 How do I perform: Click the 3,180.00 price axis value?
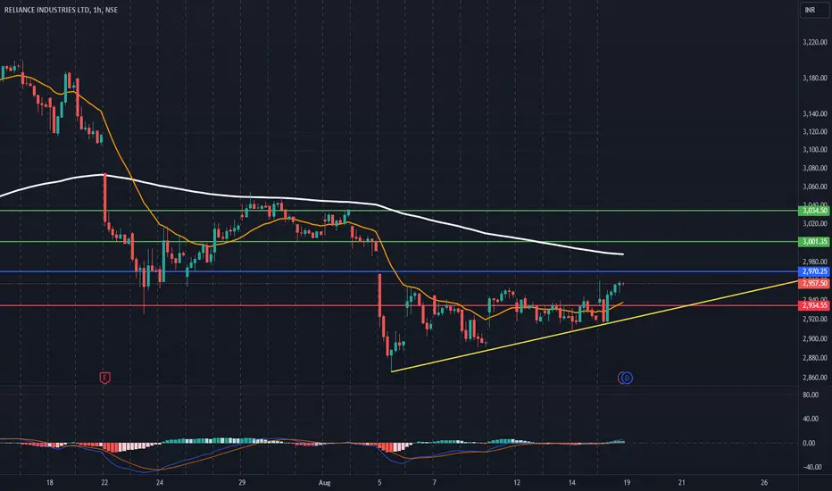click(x=814, y=78)
